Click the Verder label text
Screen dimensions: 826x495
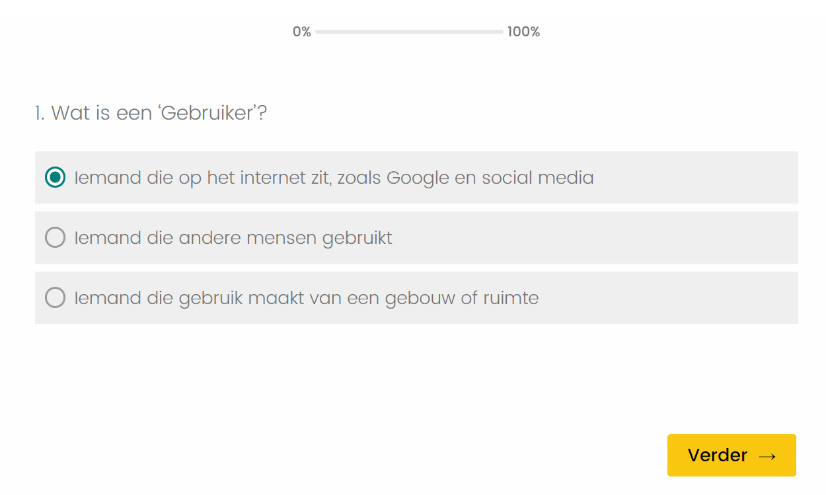717,455
